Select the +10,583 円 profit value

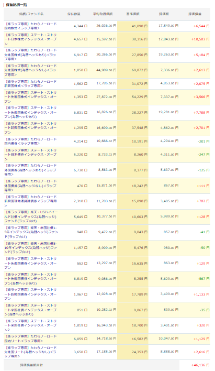point(200,39)
